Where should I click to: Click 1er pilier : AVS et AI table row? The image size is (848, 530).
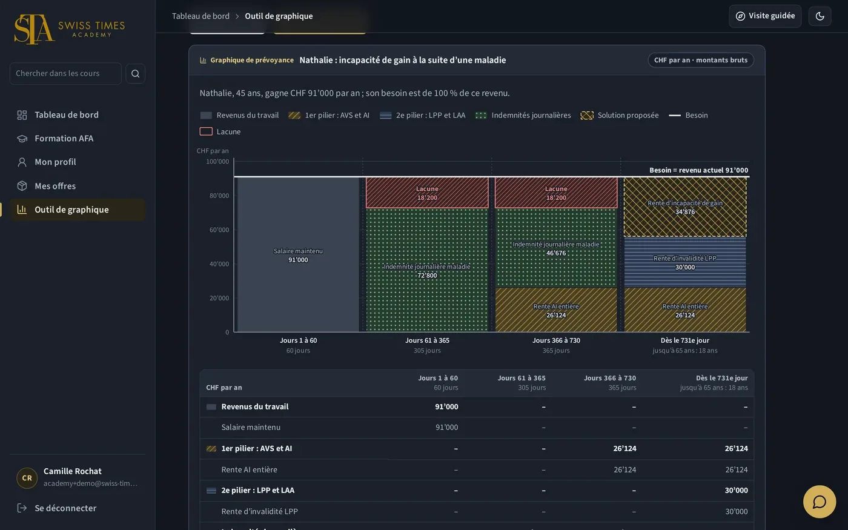(477, 449)
